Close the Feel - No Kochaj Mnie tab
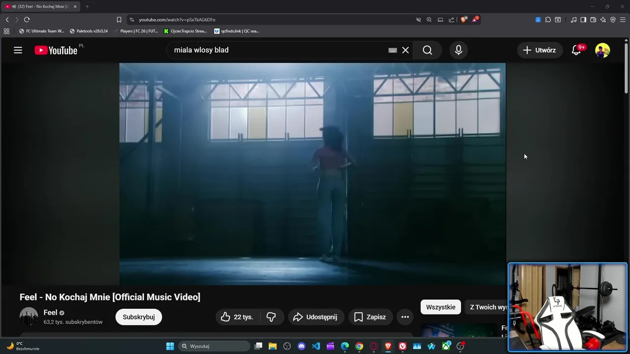 pyautogui.click(x=75, y=6)
